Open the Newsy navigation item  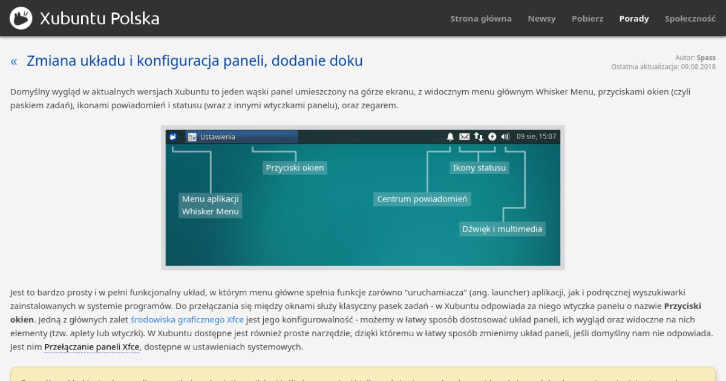(x=541, y=18)
